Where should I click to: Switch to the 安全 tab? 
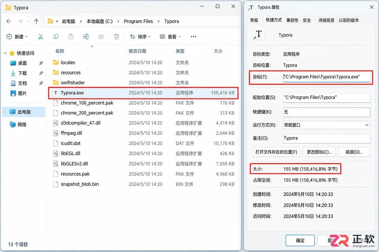pos(307,20)
